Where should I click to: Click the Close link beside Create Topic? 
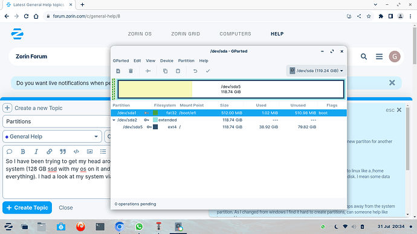[66, 207]
